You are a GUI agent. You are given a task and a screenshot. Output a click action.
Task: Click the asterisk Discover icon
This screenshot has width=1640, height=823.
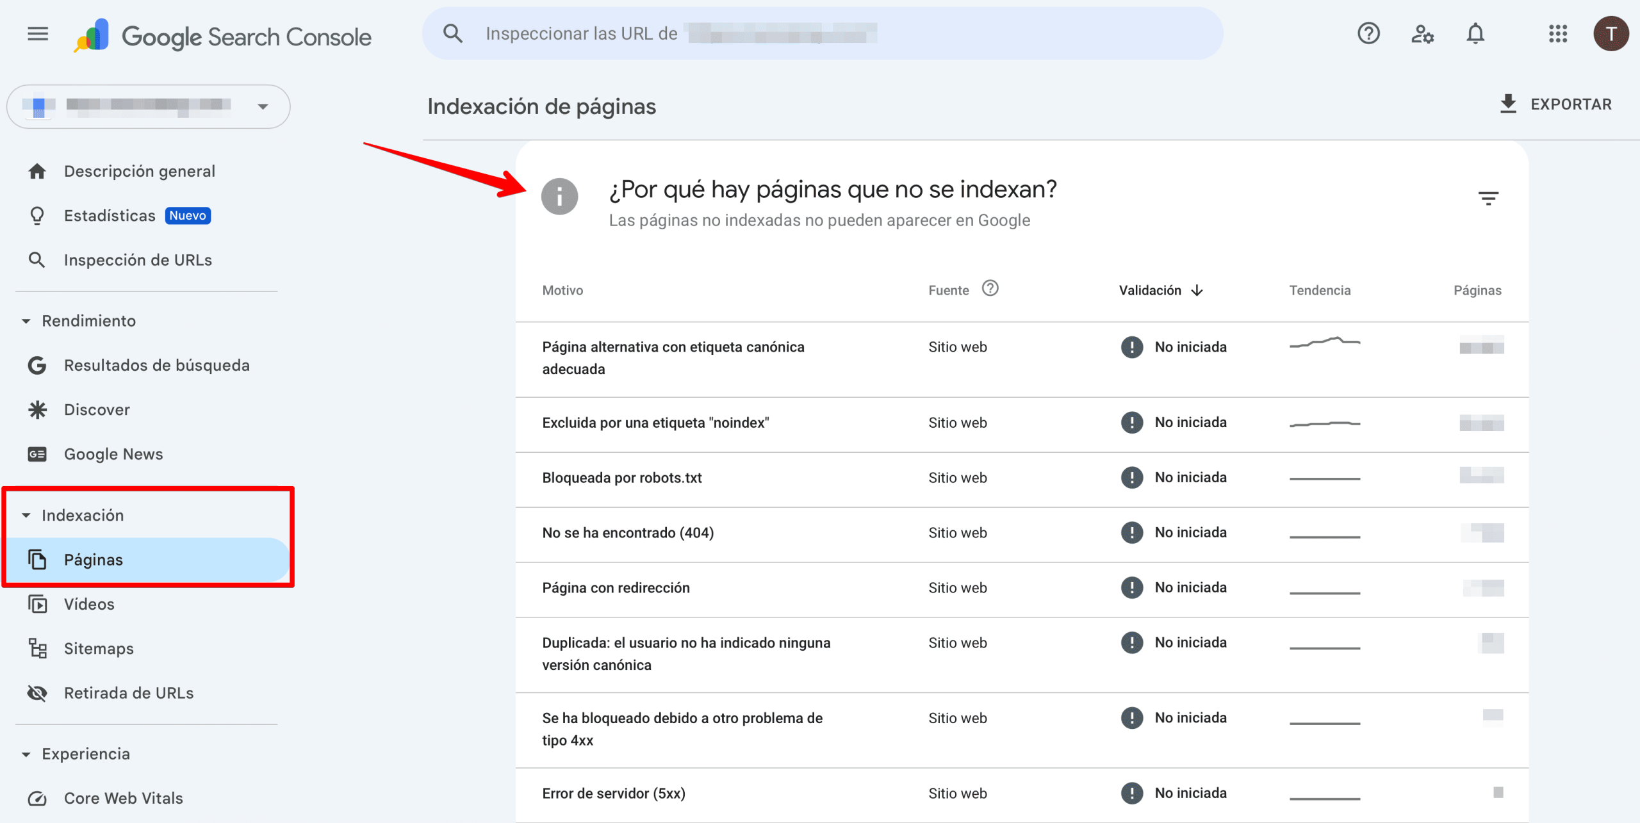tap(37, 410)
